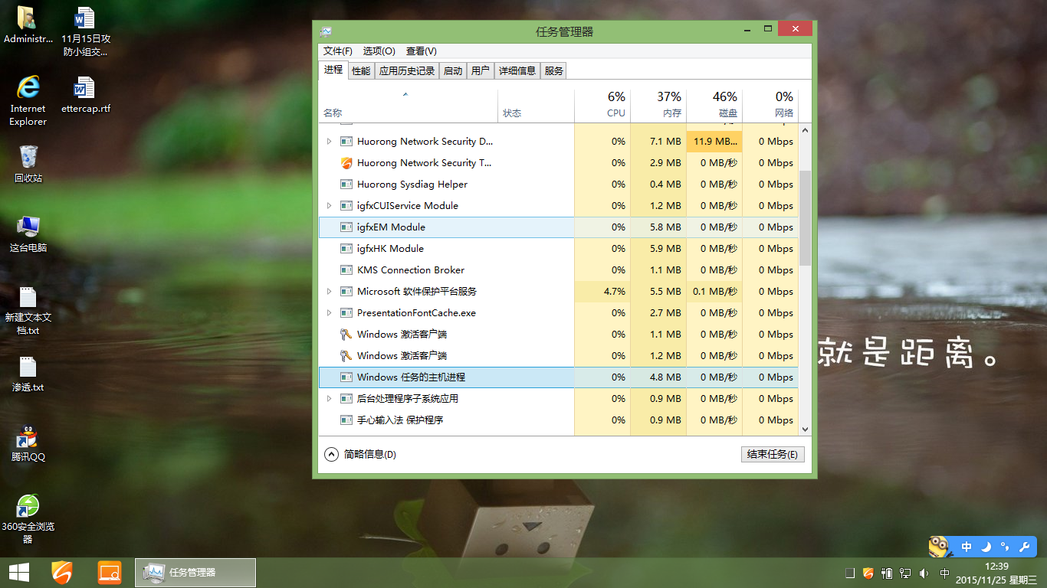Image resolution: width=1047 pixels, height=588 pixels.
Task: Open the clock showing 12:39 2015/11/25
Action: point(996,573)
